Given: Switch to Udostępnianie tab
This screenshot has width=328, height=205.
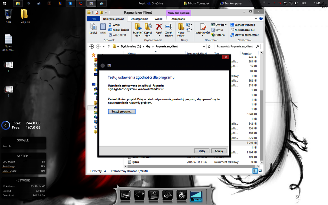Looking at the screenshot, I should pyautogui.click(x=139, y=19).
